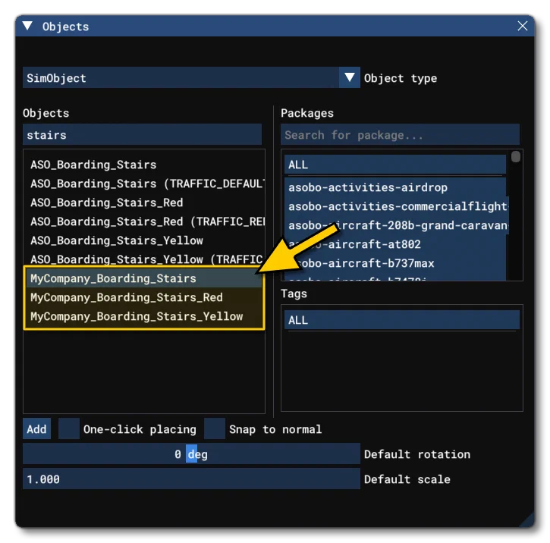
Task: Enable the Snap to normal checkbox
Action: pyautogui.click(x=215, y=428)
